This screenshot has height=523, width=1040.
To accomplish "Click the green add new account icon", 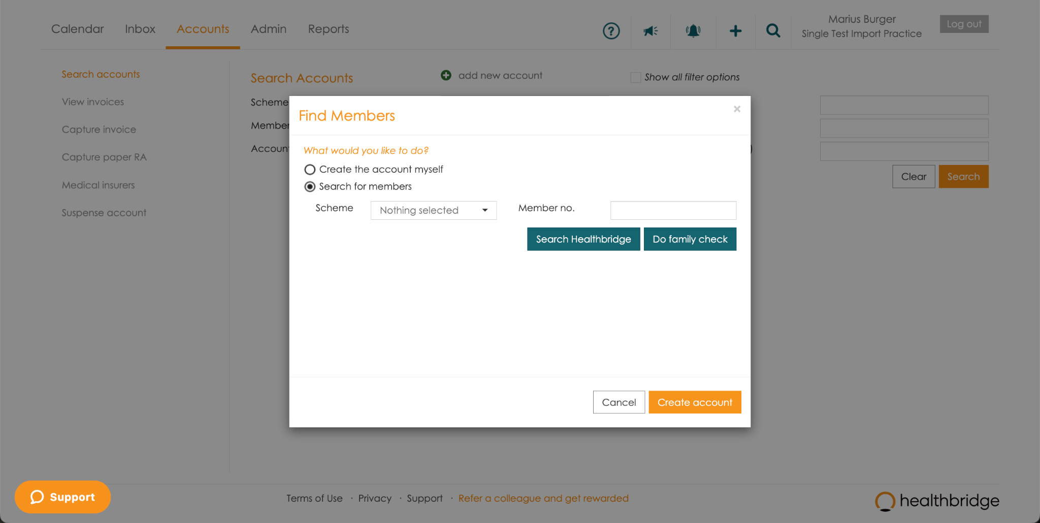I will (x=446, y=76).
